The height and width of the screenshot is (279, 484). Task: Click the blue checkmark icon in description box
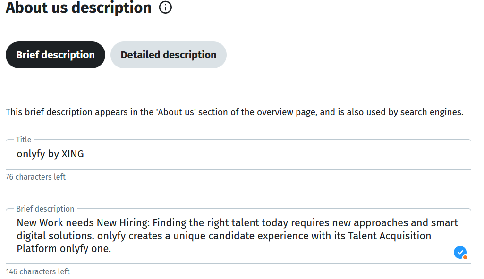tap(460, 253)
